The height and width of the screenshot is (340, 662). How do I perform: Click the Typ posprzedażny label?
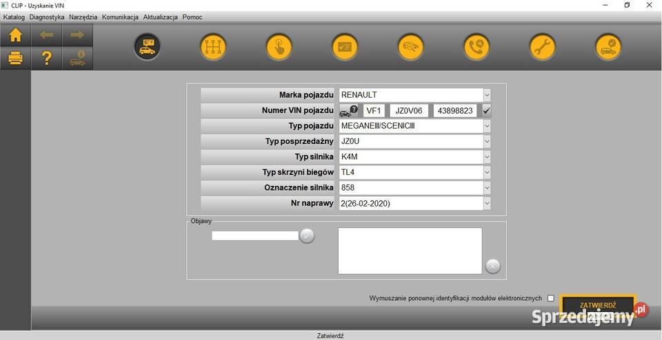300,141
